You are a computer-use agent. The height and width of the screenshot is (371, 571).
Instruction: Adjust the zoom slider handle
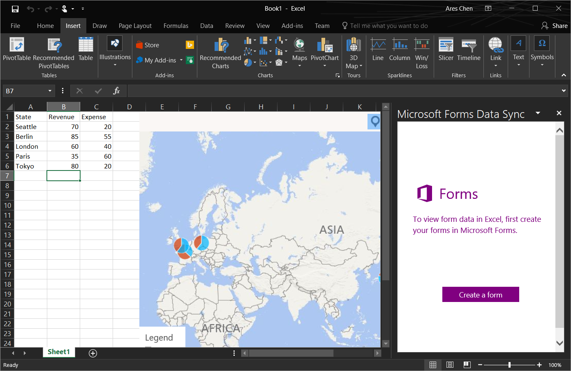click(509, 365)
